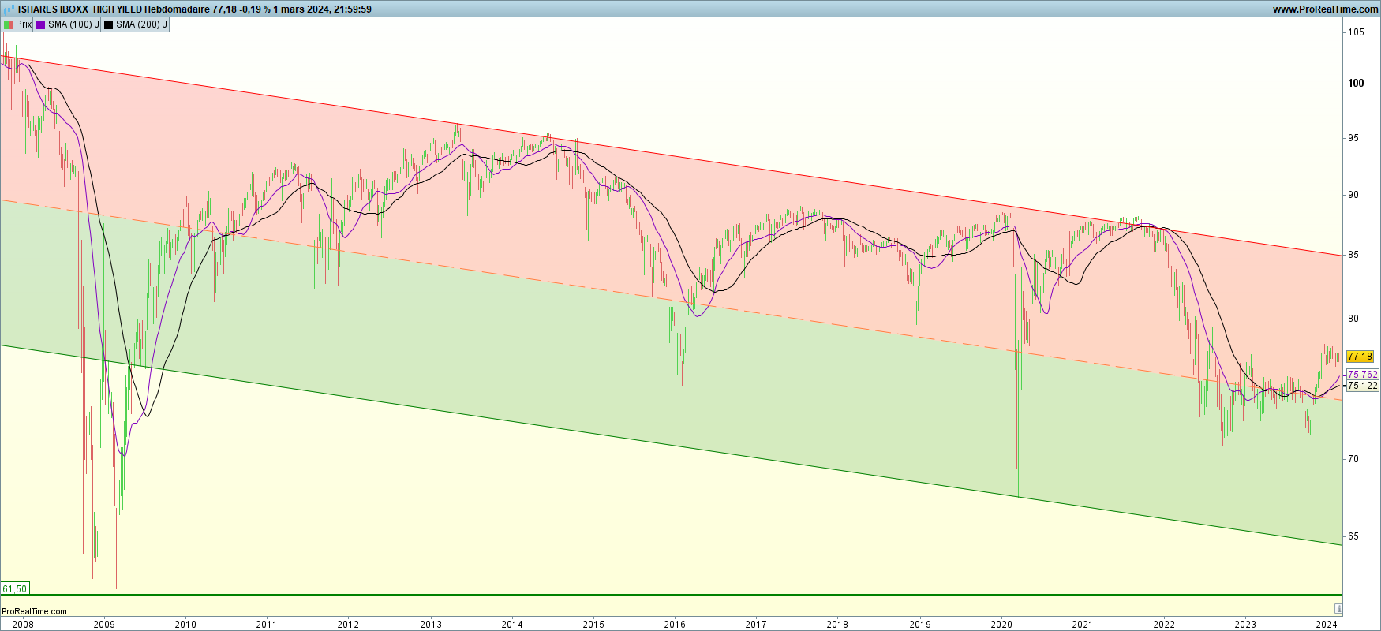Click the black SMA (200) color swatch
This screenshot has height=631, width=1381.
[109, 24]
